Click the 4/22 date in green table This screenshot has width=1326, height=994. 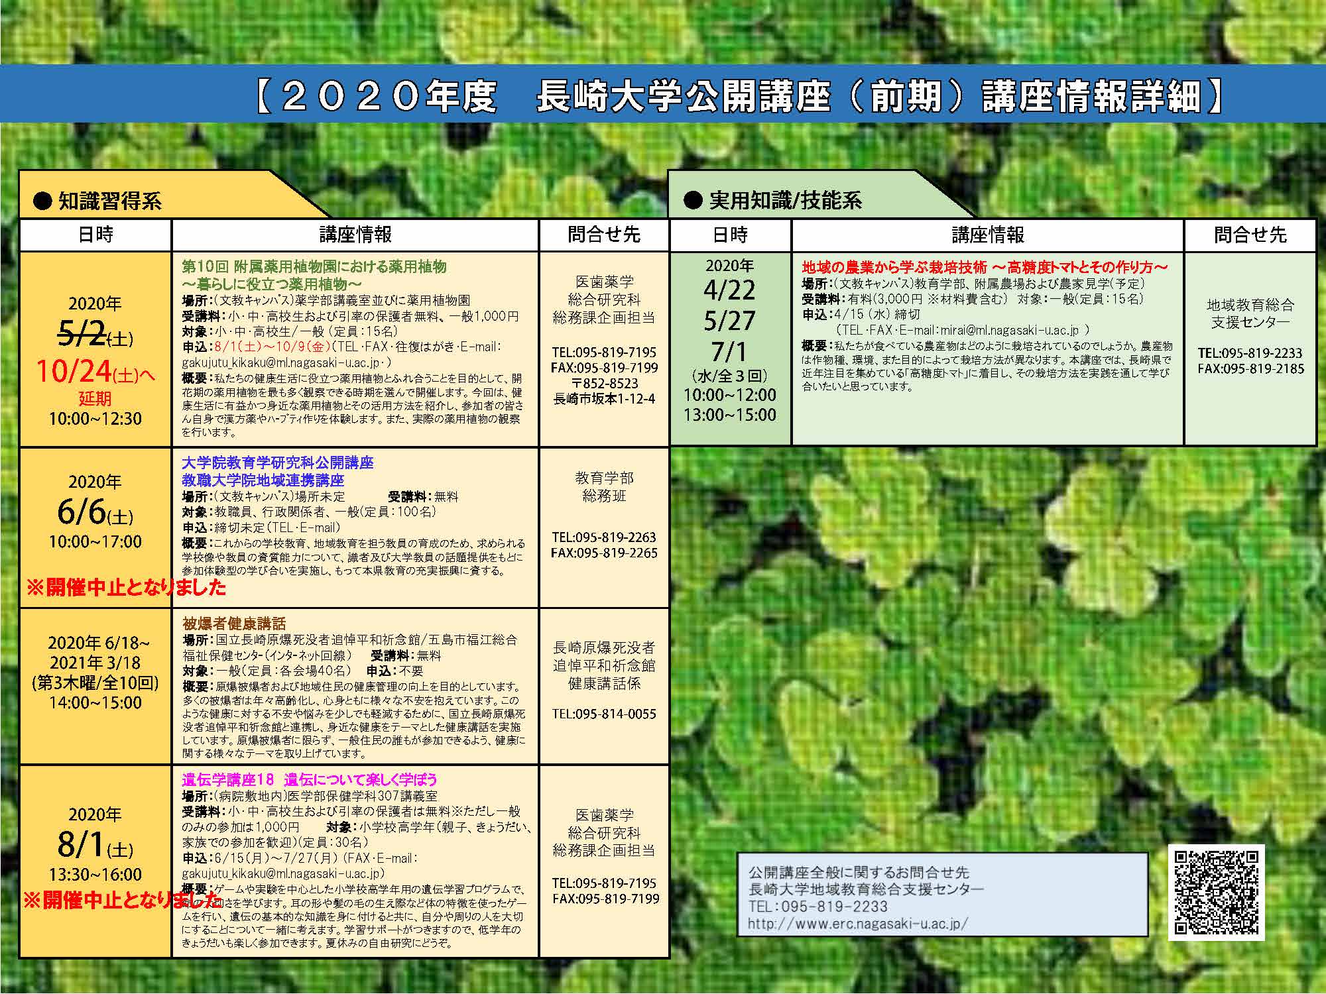729,290
